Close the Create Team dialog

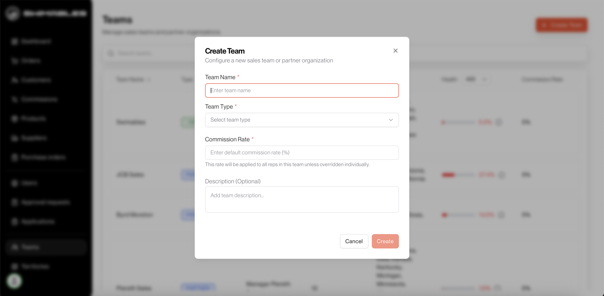(395, 51)
